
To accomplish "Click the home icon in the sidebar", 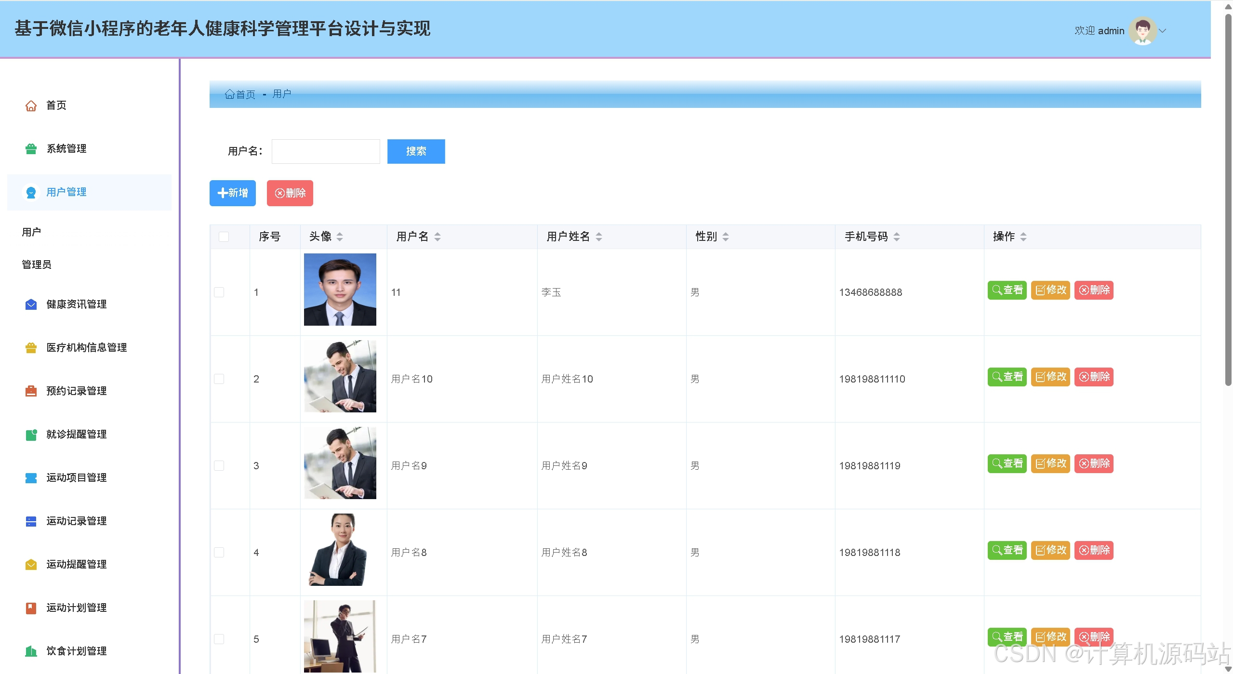I will pyautogui.click(x=31, y=106).
